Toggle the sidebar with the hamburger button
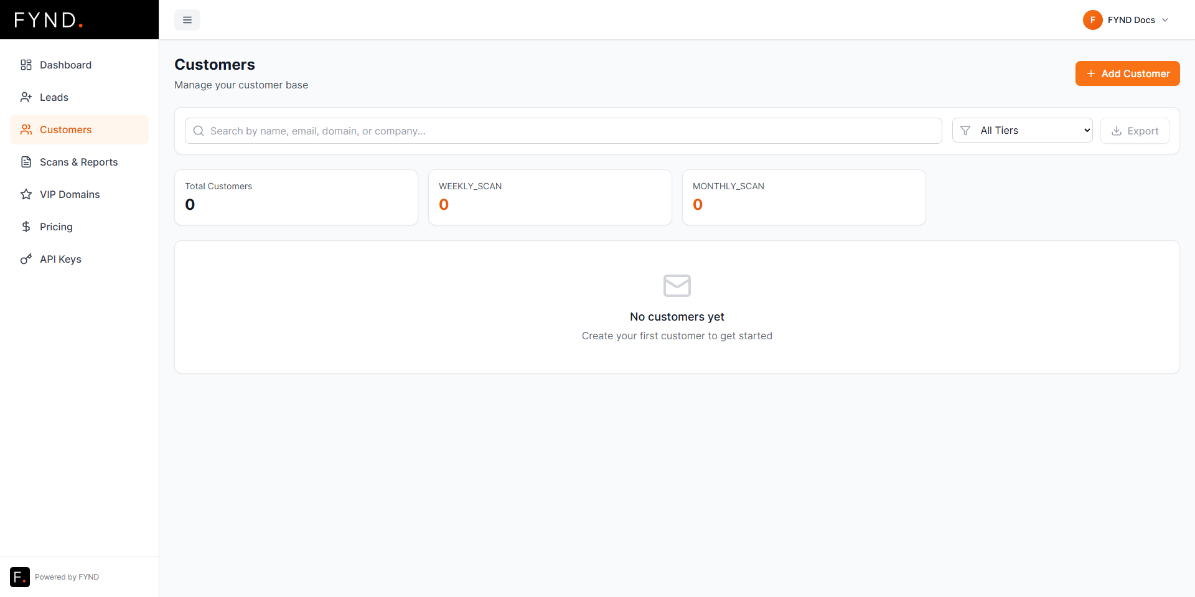The height and width of the screenshot is (597, 1195). (187, 19)
